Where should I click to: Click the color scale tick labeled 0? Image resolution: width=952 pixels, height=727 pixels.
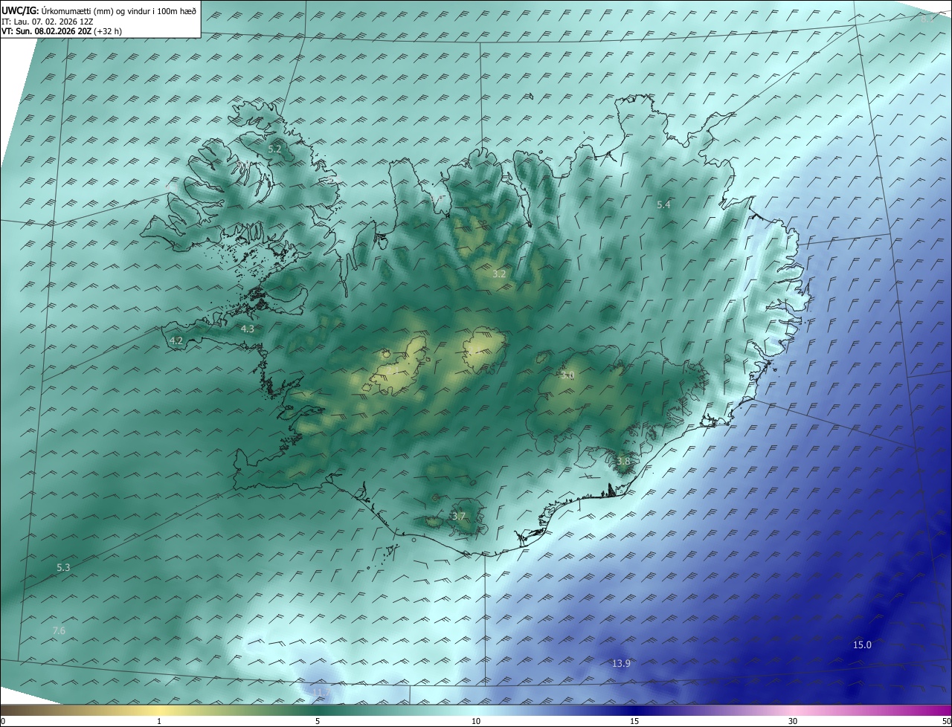[x=3, y=722]
